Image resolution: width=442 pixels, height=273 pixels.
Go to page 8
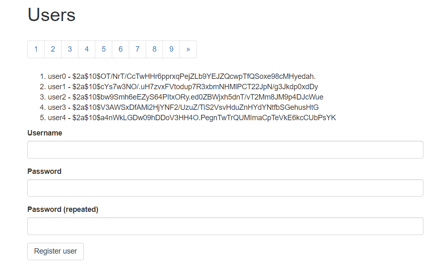pyautogui.click(x=154, y=49)
